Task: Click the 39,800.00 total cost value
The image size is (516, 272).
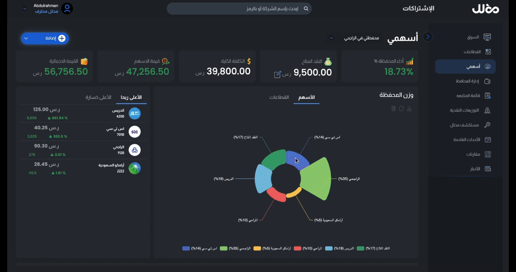Action: (x=229, y=71)
